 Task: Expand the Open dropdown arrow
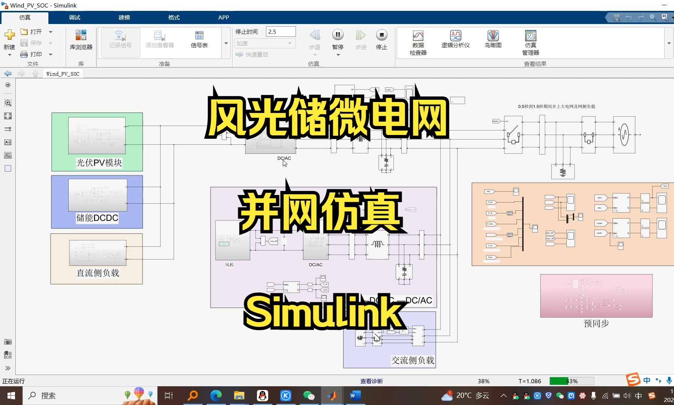[51, 32]
